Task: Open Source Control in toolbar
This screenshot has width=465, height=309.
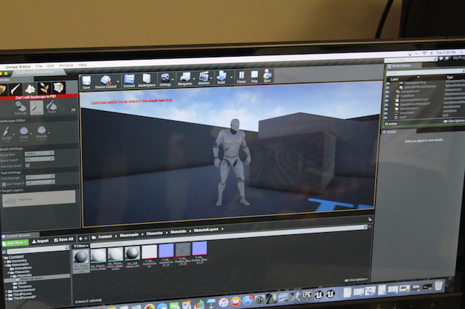Action: click(x=105, y=82)
